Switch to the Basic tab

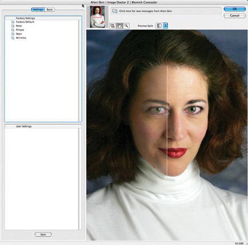pos(50,10)
